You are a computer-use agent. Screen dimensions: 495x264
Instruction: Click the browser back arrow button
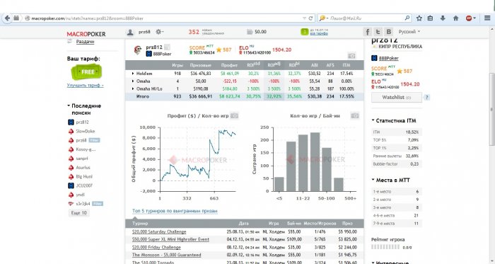pyautogui.click(x=7, y=18)
